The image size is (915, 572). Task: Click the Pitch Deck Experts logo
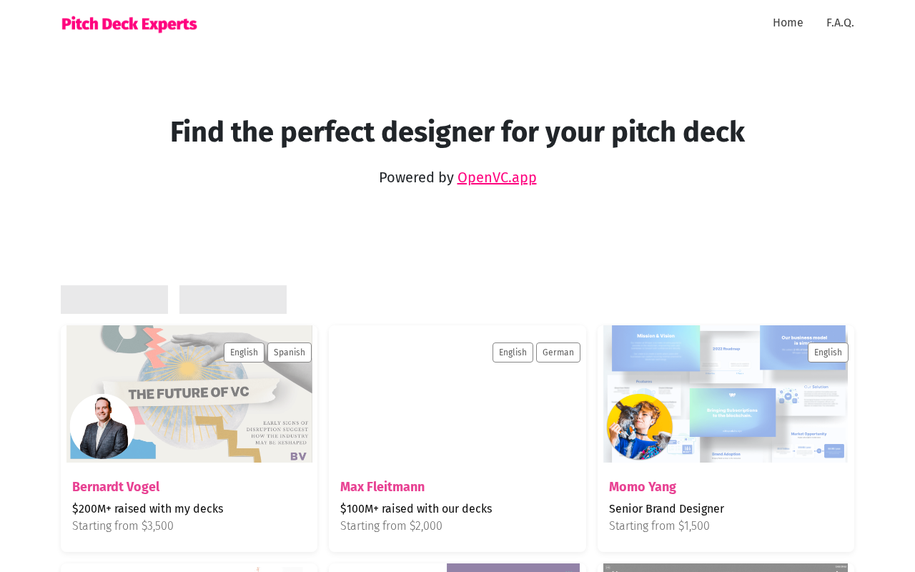coord(129,24)
